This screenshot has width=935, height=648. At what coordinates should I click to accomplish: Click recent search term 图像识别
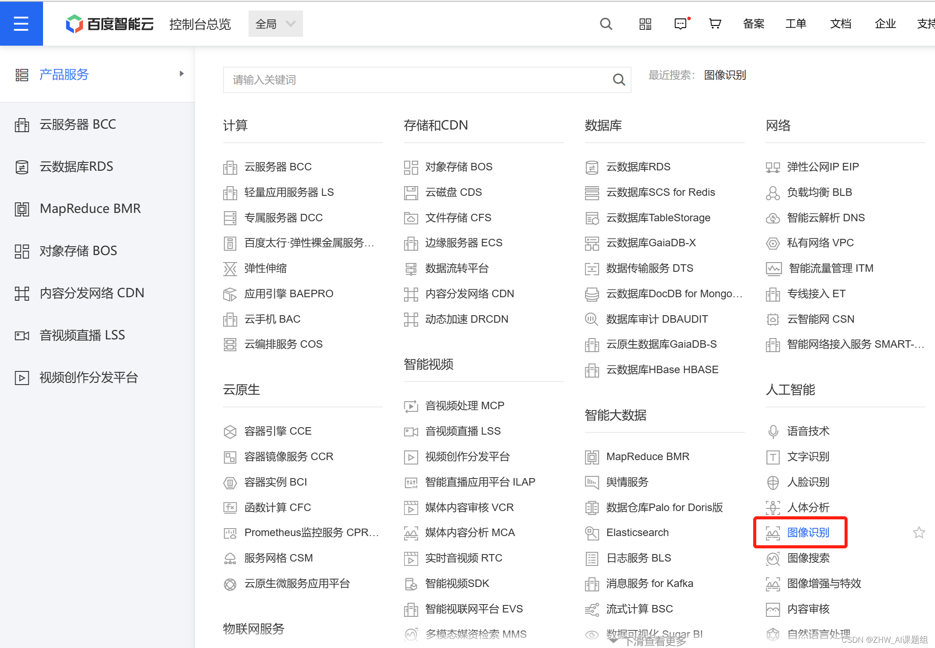pyautogui.click(x=725, y=75)
